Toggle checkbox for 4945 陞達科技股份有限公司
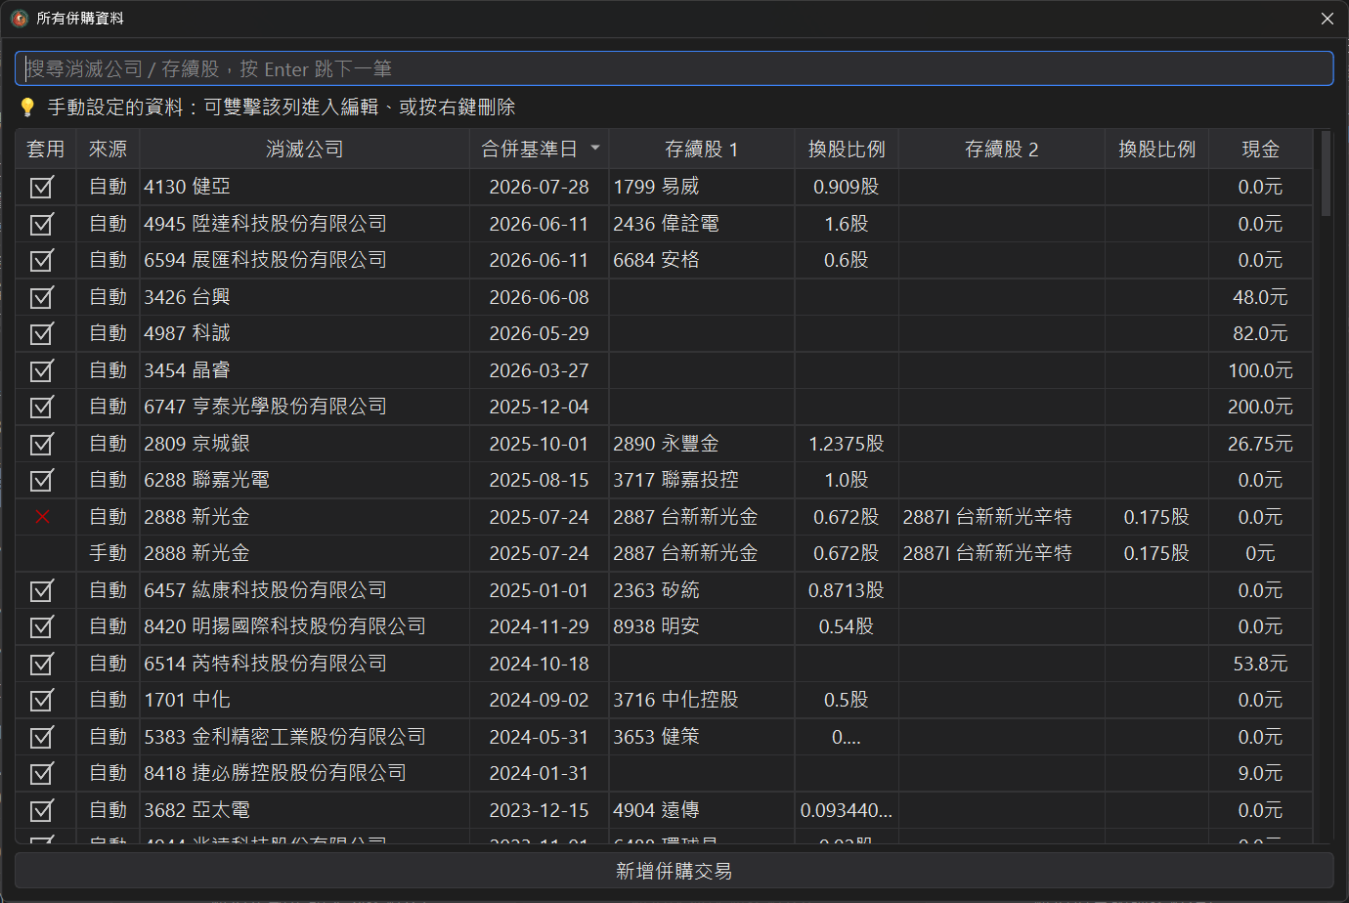 point(41,224)
